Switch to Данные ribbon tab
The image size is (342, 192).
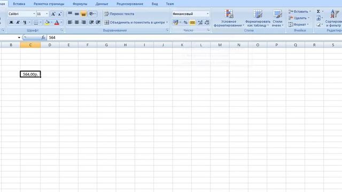point(102,4)
